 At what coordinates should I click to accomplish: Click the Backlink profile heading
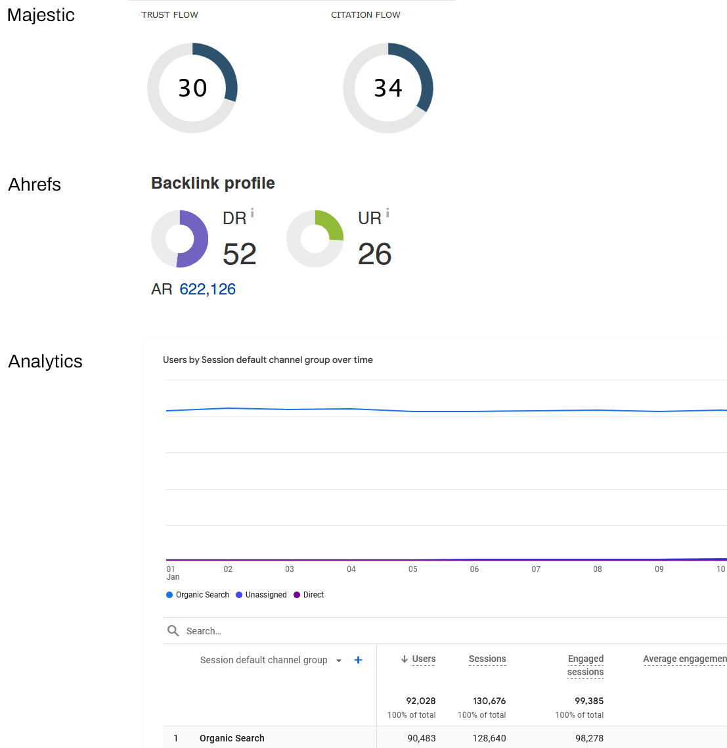point(213,183)
